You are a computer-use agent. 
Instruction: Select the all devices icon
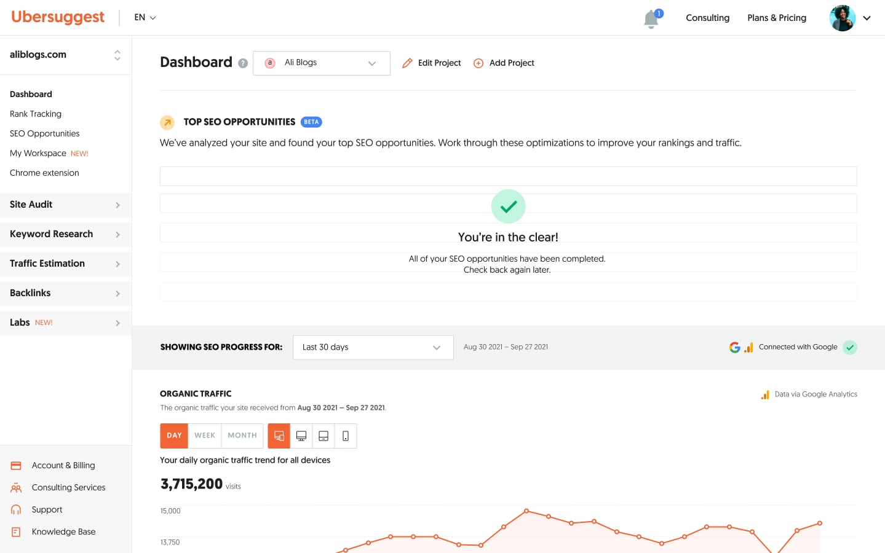[279, 436]
